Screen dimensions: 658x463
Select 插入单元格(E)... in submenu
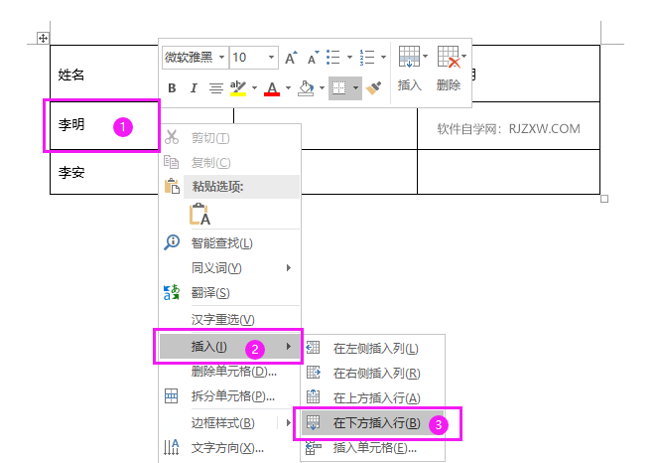click(x=372, y=448)
